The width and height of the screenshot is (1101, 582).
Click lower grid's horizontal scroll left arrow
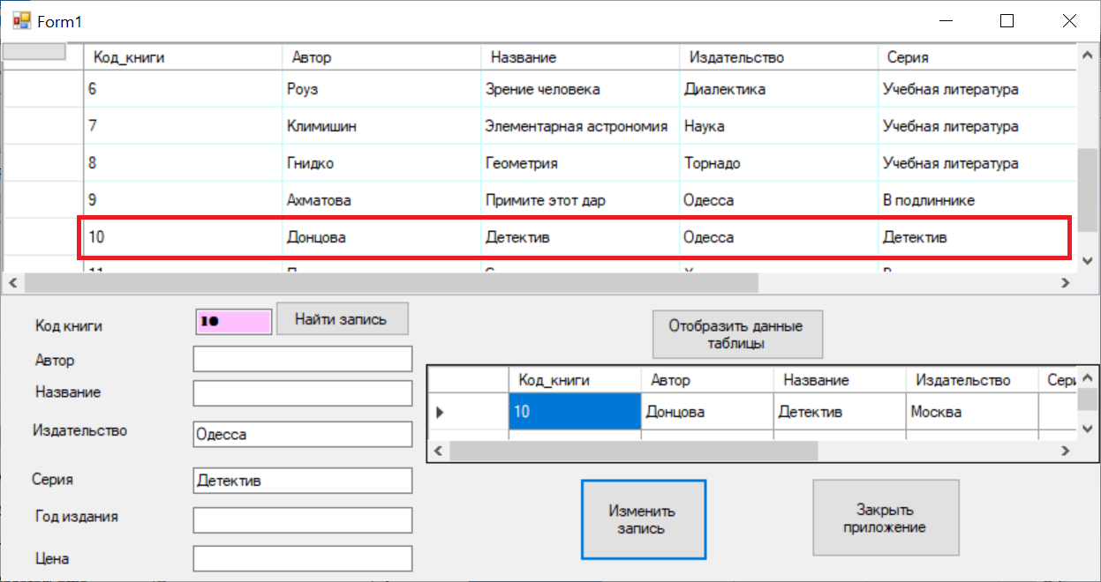[438, 451]
